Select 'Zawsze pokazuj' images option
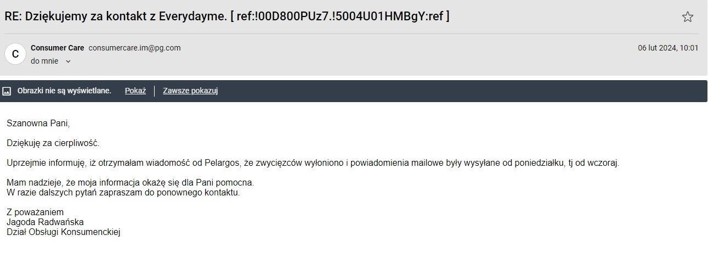Screen dimensions: 708x269 [x=190, y=91]
